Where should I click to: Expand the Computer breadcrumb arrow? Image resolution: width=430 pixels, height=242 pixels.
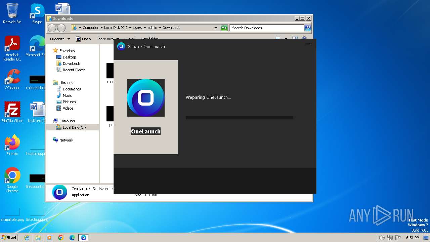pyautogui.click(x=101, y=28)
